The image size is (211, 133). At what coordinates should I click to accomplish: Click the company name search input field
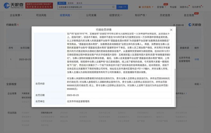[84, 7]
